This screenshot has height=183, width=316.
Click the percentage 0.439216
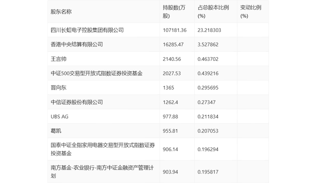click(x=208, y=73)
